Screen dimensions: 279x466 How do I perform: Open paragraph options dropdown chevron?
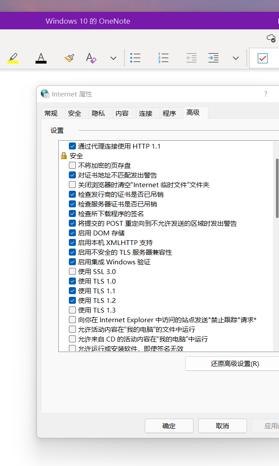coord(236,58)
